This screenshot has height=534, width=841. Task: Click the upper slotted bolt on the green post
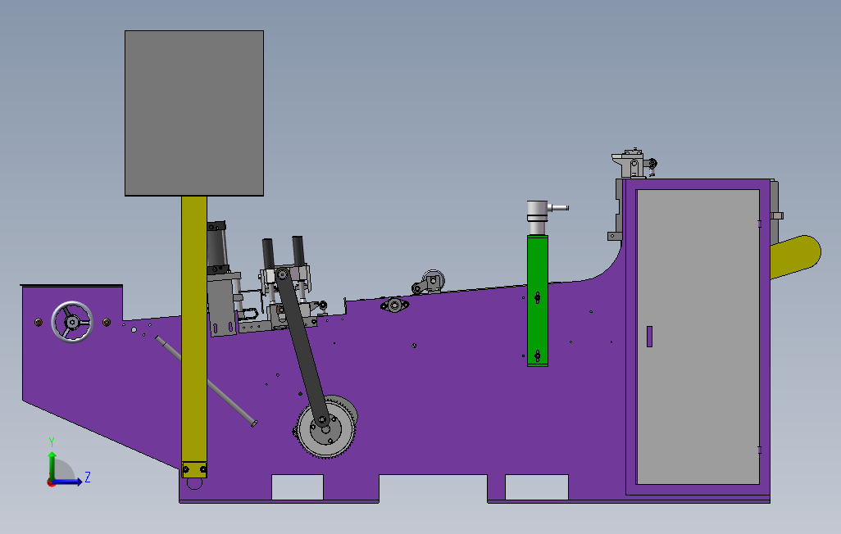tap(538, 297)
